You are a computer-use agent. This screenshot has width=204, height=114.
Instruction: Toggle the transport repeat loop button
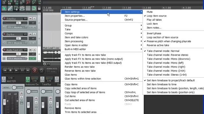pyautogui.click(x=41, y=70)
